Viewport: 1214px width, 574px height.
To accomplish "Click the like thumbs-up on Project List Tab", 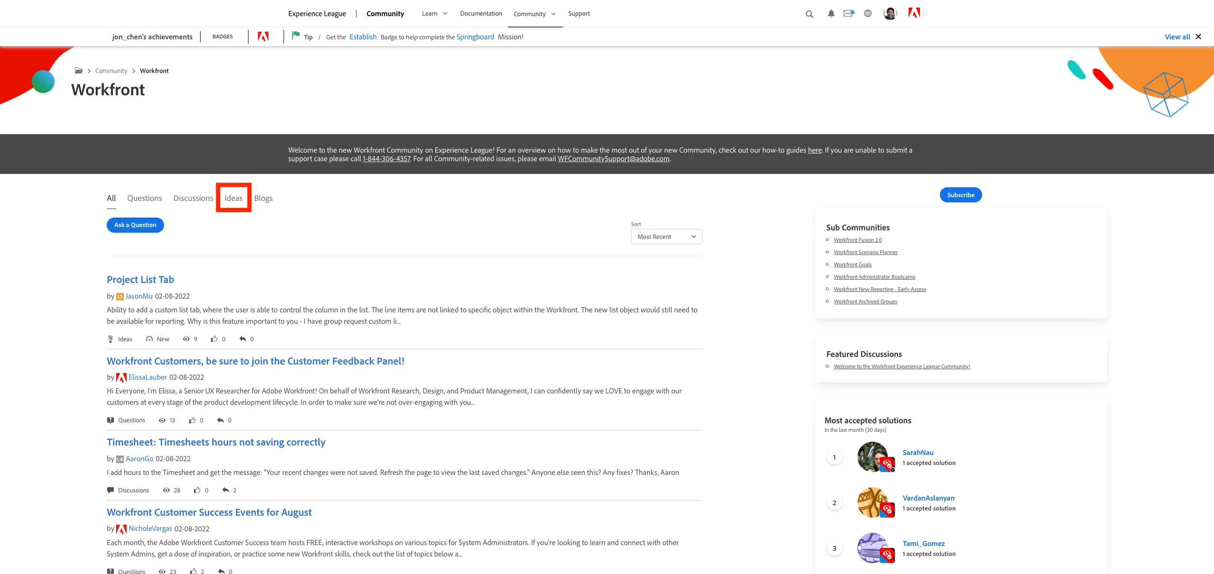I will 214,339.
